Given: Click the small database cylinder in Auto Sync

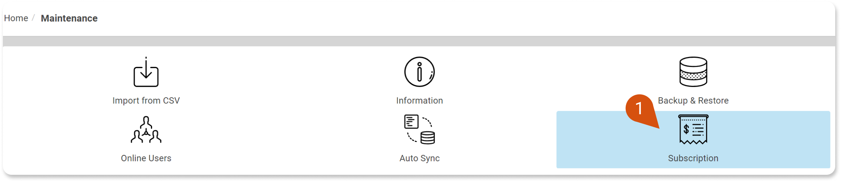Looking at the screenshot, I should 428,138.
